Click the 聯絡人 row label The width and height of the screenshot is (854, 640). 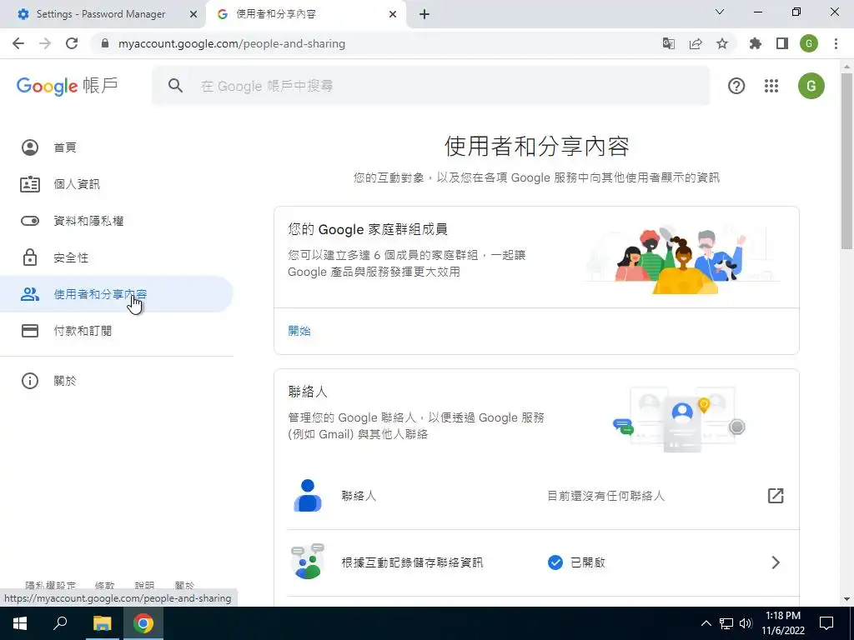pyautogui.click(x=359, y=496)
